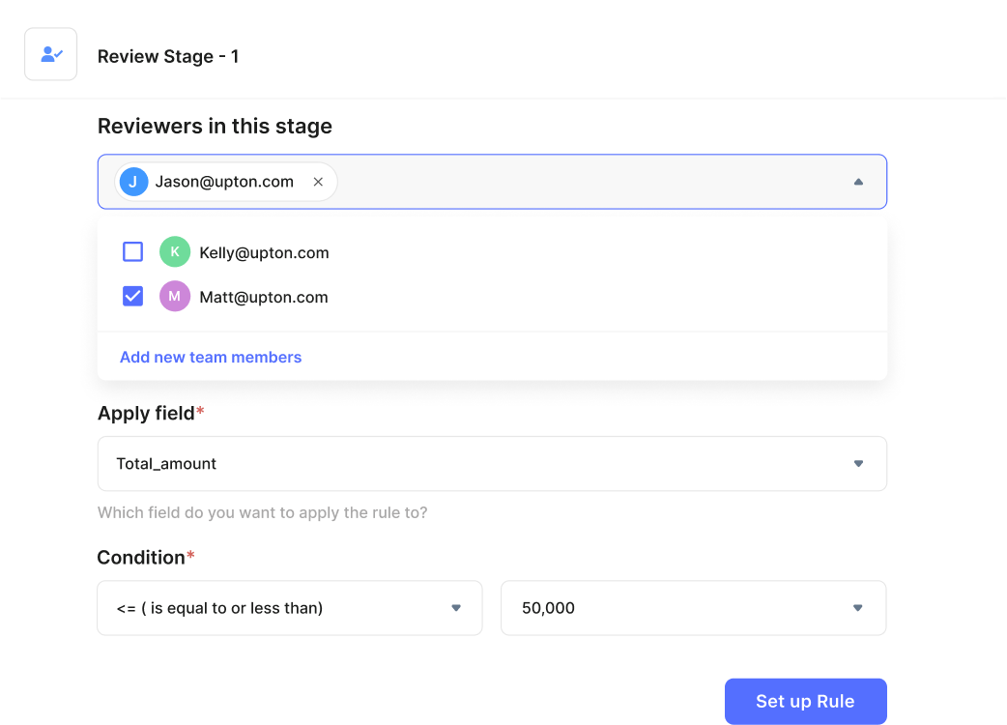This screenshot has height=725, width=1007.
Task: Click the Apply field helper text
Action: (262, 512)
